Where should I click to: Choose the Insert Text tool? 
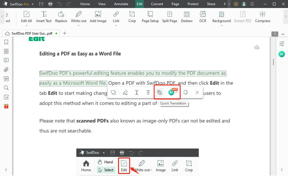coord(44,17)
